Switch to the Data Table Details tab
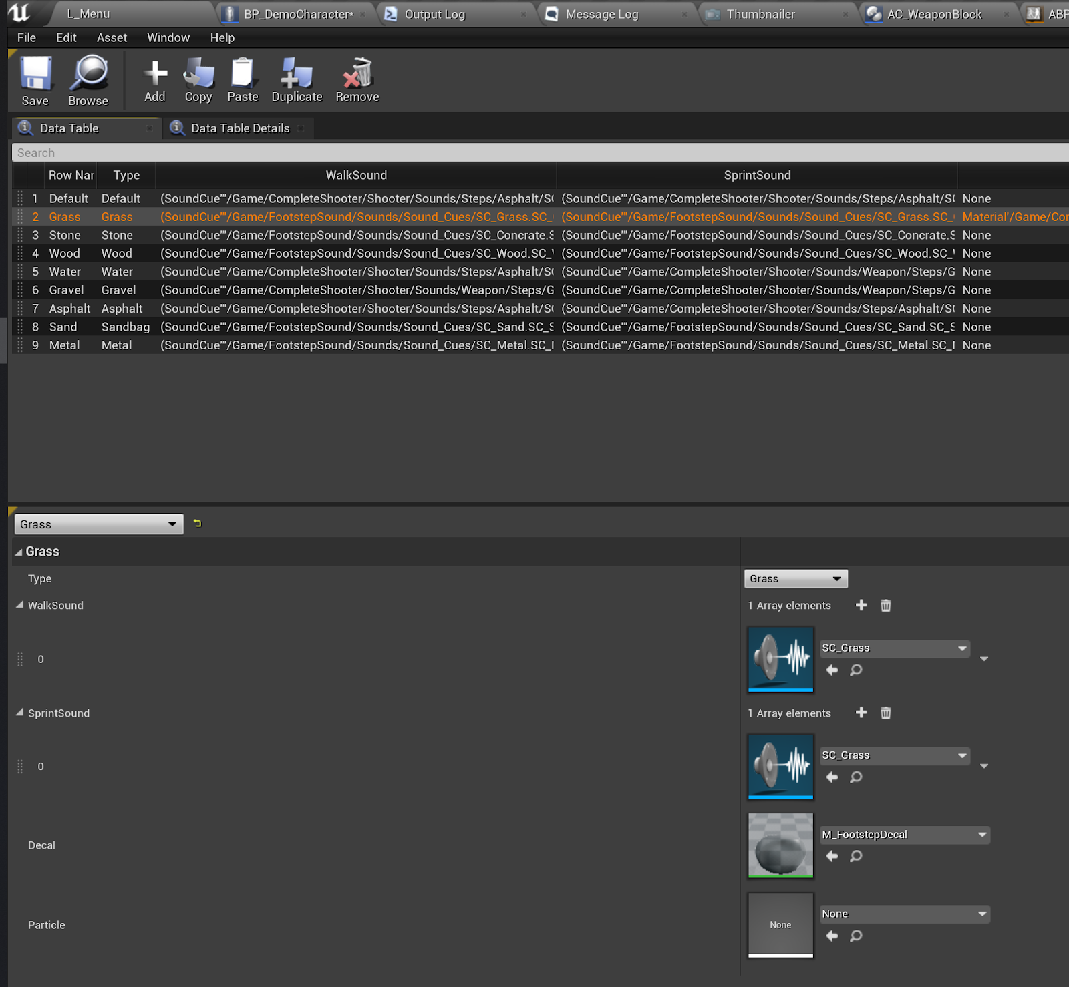Screen dimensions: 1069x987 [238, 128]
